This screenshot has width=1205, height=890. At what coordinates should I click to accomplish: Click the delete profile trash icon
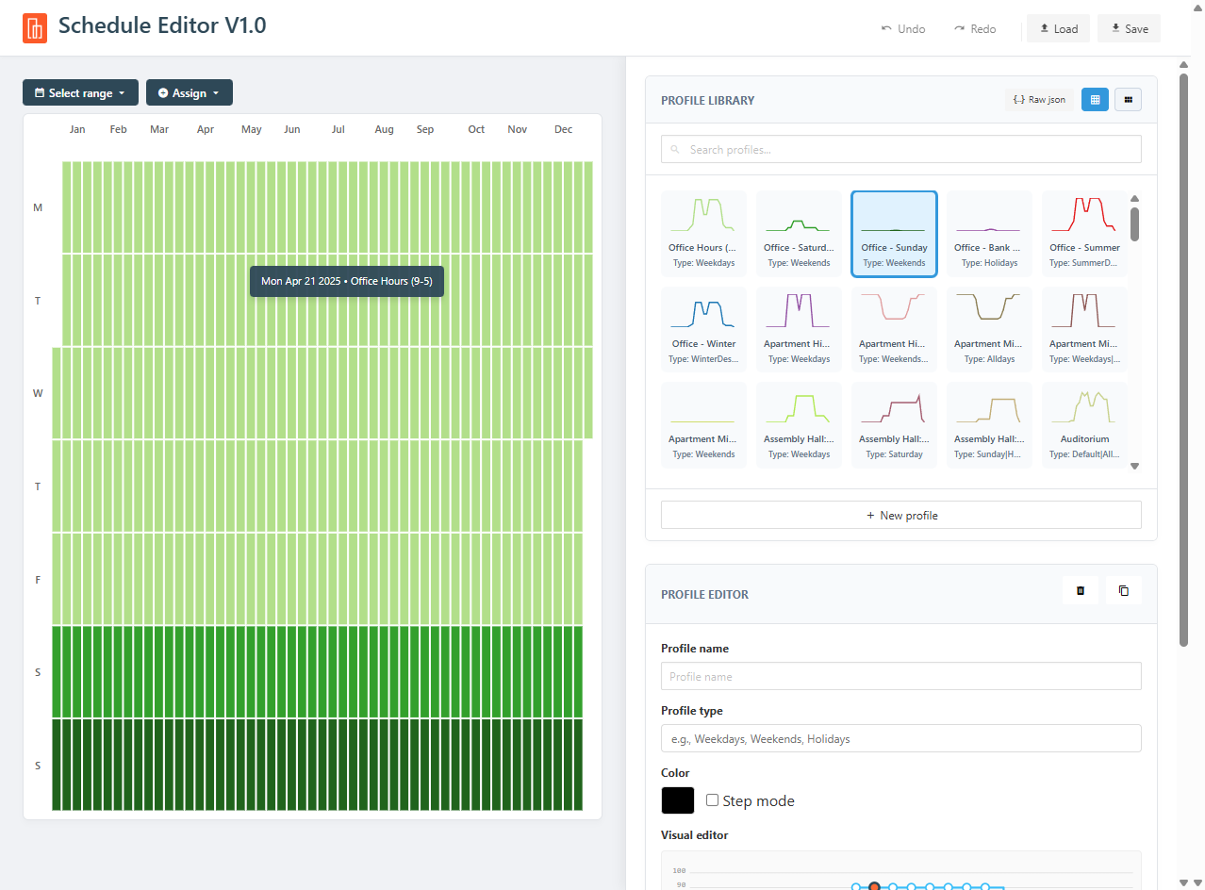1081,590
